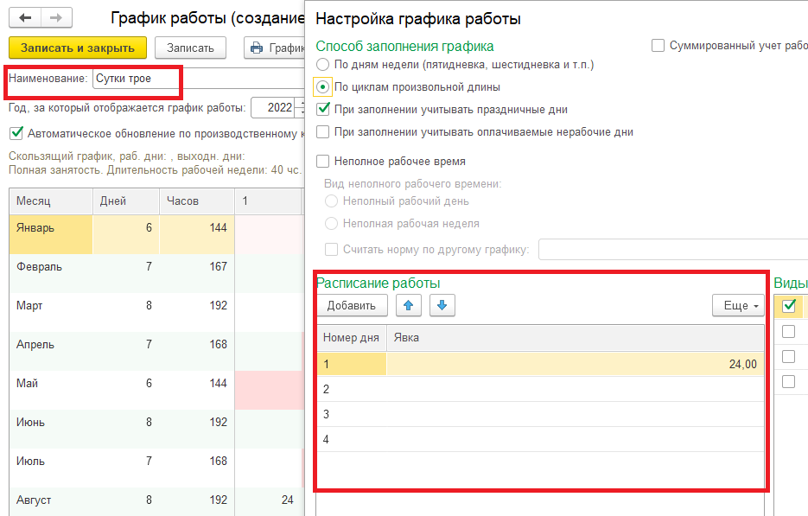Click the 'Записать' button
The height and width of the screenshot is (516, 808).
[x=189, y=48]
